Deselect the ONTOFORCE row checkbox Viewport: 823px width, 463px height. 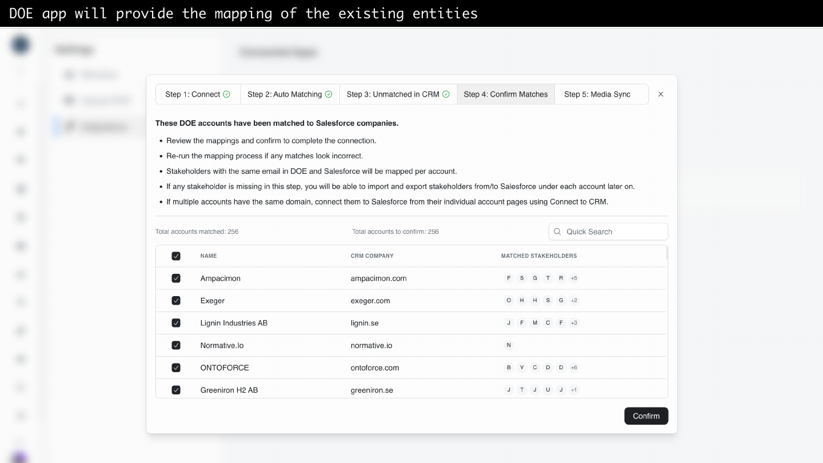point(176,368)
